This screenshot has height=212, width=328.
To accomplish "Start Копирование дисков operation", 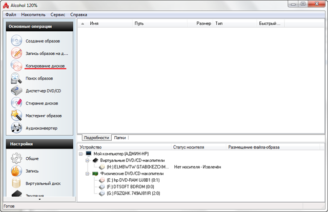I will (45, 66).
